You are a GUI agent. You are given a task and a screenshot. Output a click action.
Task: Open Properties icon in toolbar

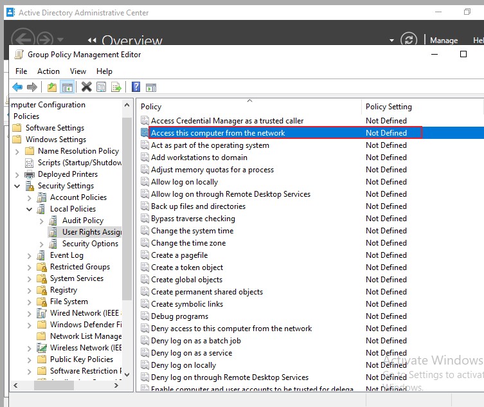(x=102, y=87)
